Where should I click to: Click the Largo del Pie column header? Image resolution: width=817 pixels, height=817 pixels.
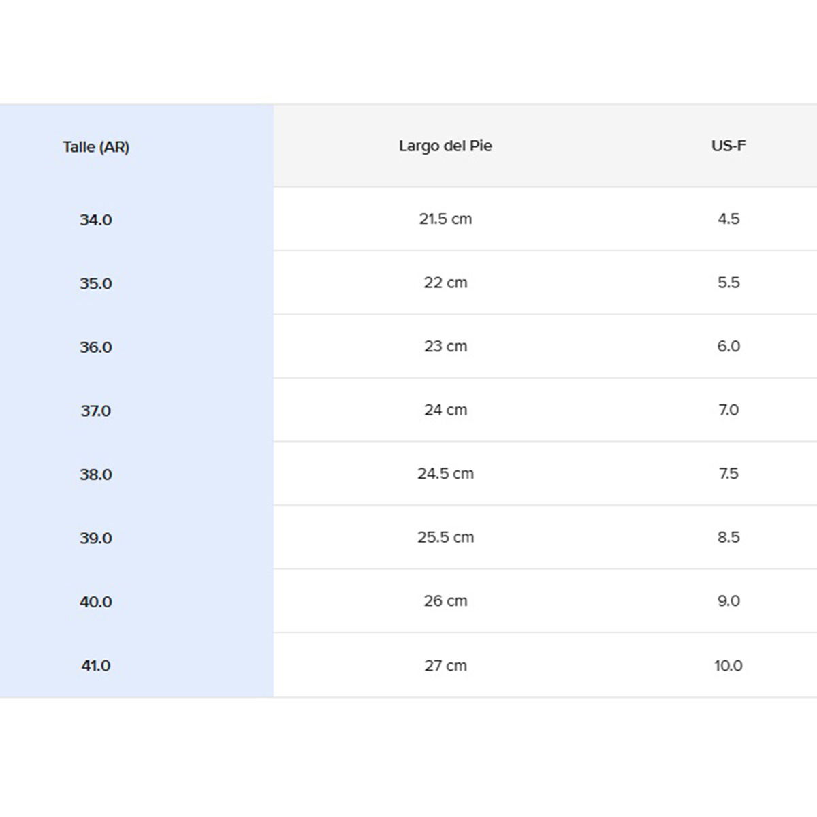pos(445,146)
